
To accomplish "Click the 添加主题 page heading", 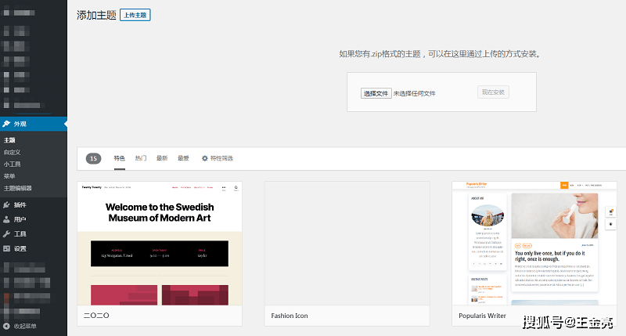I will (96, 15).
